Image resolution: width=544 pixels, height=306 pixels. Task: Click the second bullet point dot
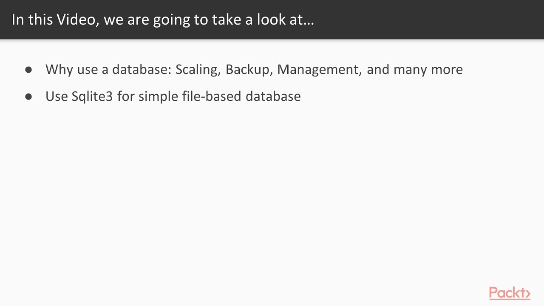(28, 96)
